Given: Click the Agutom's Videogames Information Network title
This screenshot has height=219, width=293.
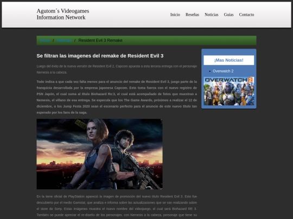Looking at the screenshot, I should pos(63,14).
